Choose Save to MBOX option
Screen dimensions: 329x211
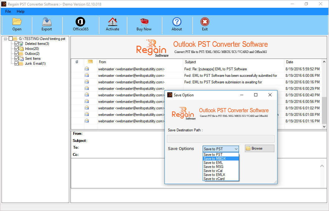coord(221,159)
